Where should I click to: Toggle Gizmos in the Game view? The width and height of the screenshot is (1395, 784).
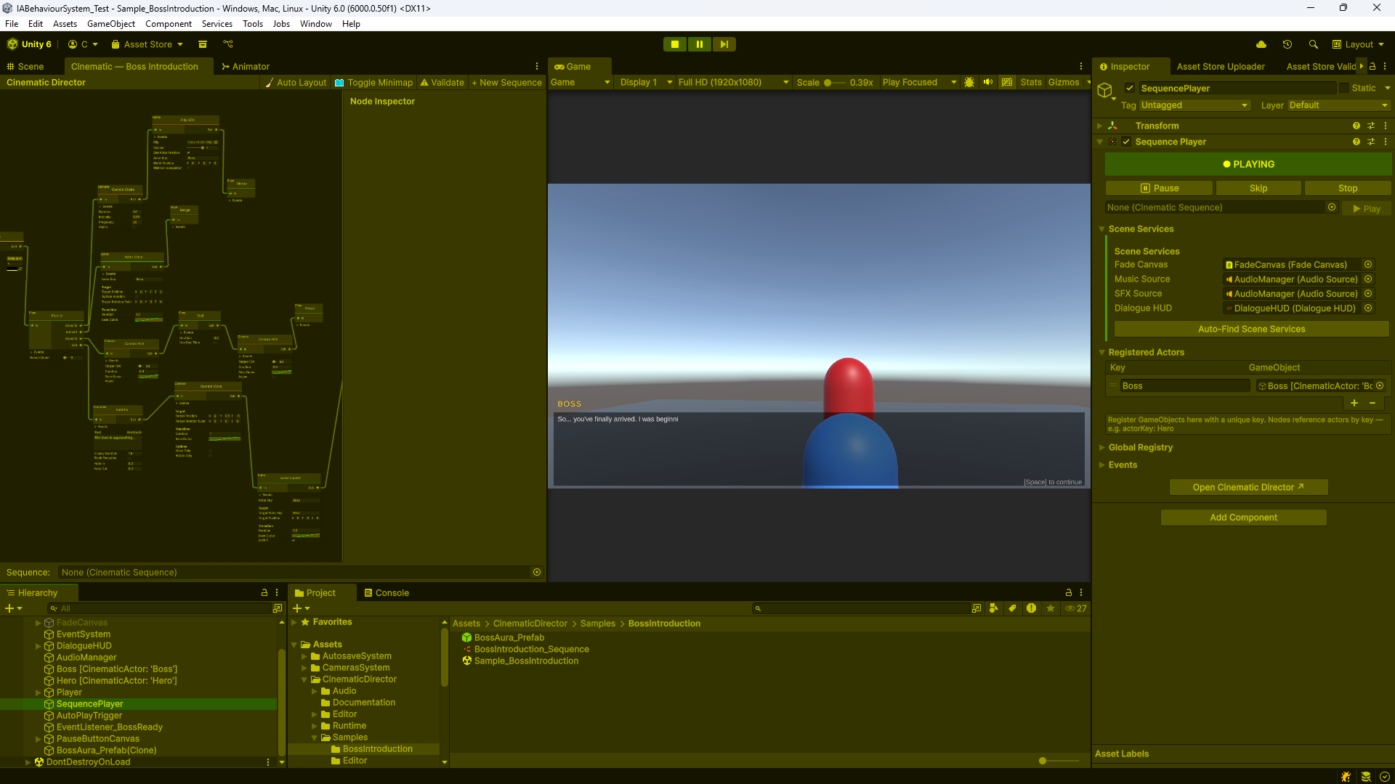(1064, 82)
